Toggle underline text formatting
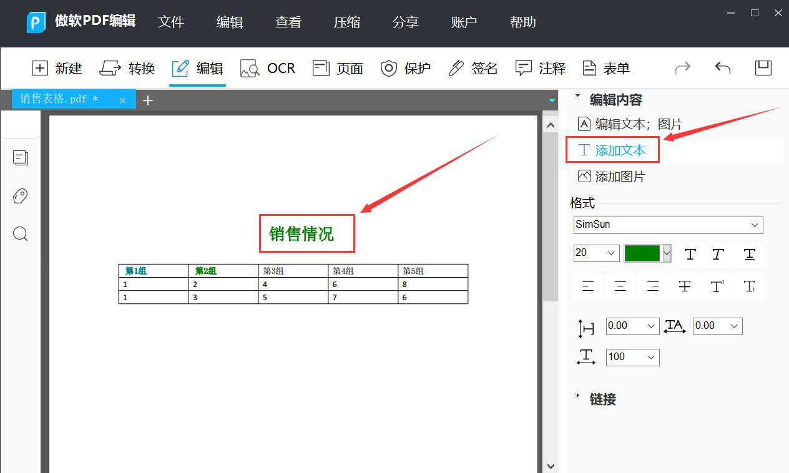This screenshot has height=473, width=789. pos(750,254)
